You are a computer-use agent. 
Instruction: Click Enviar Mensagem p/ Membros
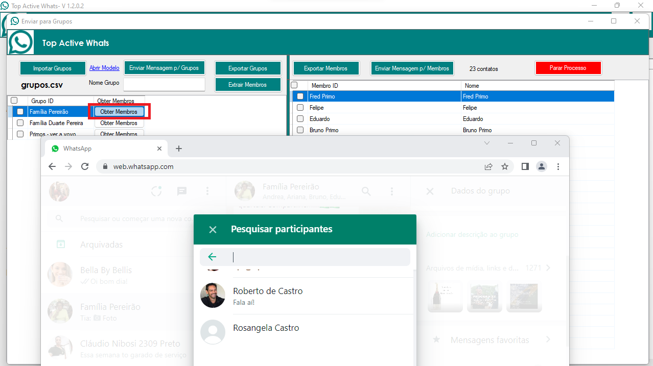tap(412, 68)
